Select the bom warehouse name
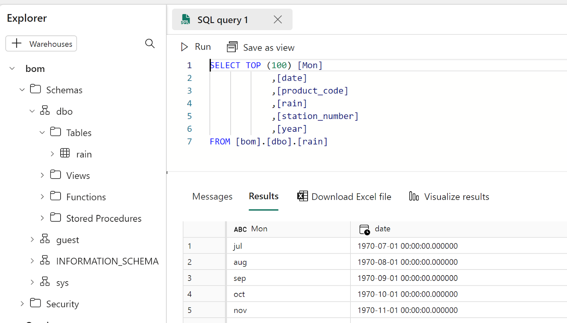The image size is (567, 323). (x=35, y=69)
